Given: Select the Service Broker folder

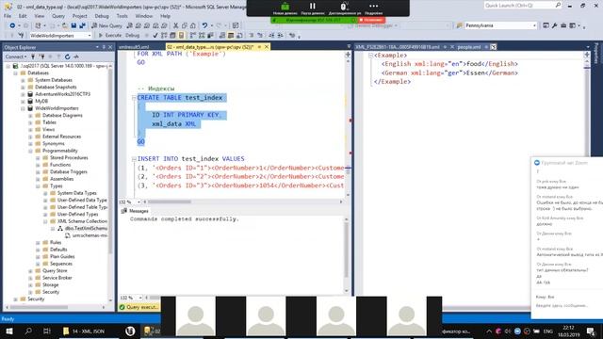Looking at the screenshot, I should click(57, 278).
